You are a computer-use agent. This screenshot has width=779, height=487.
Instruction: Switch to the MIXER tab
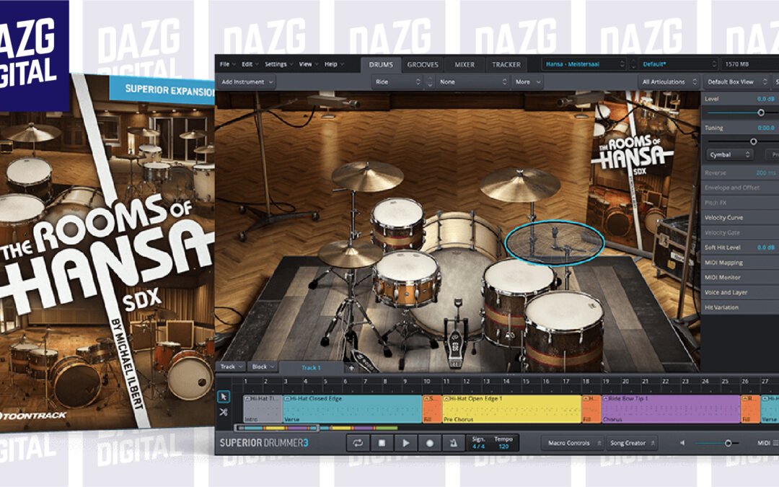click(x=465, y=65)
